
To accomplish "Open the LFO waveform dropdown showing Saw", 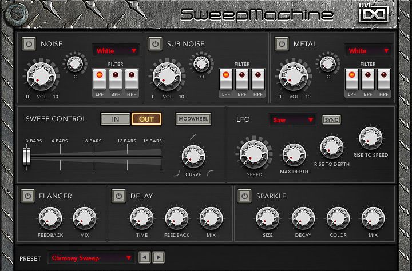I will tap(292, 120).
